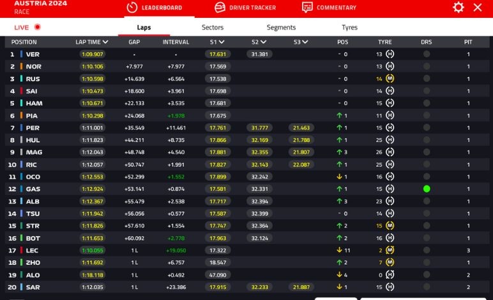This screenshot has height=300, width=493.
Task: Click the Driver Tracker helmet icon
Action: point(220,8)
